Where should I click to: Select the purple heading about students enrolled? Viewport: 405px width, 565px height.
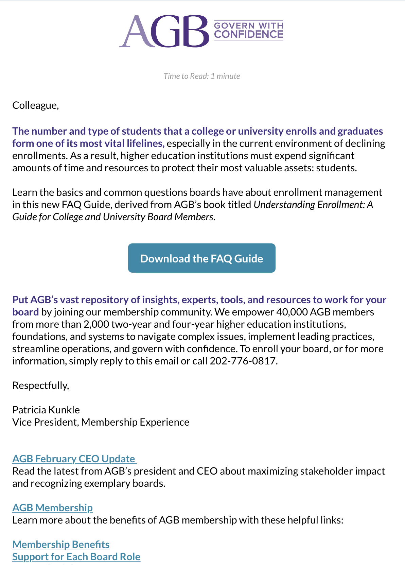198,137
